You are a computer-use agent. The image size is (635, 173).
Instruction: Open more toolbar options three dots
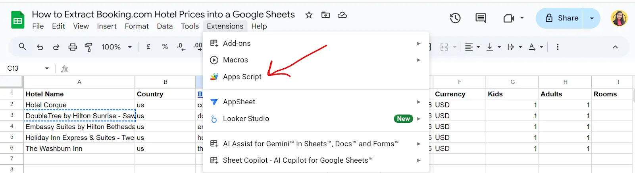pos(558,47)
